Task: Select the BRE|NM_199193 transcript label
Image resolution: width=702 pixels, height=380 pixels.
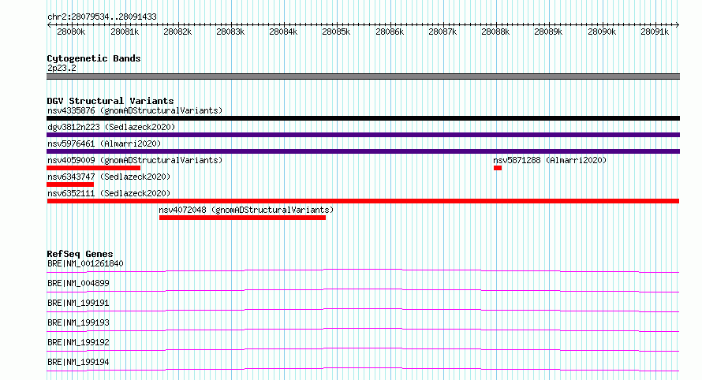Action: (78, 322)
